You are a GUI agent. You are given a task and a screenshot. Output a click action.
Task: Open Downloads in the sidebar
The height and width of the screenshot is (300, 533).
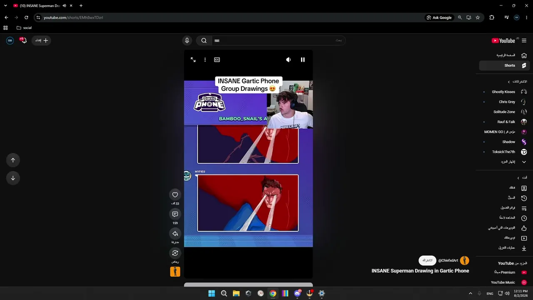(x=504, y=248)
